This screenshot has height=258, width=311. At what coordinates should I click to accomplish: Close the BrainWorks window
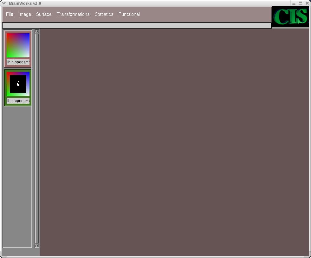tap(307, 3)
